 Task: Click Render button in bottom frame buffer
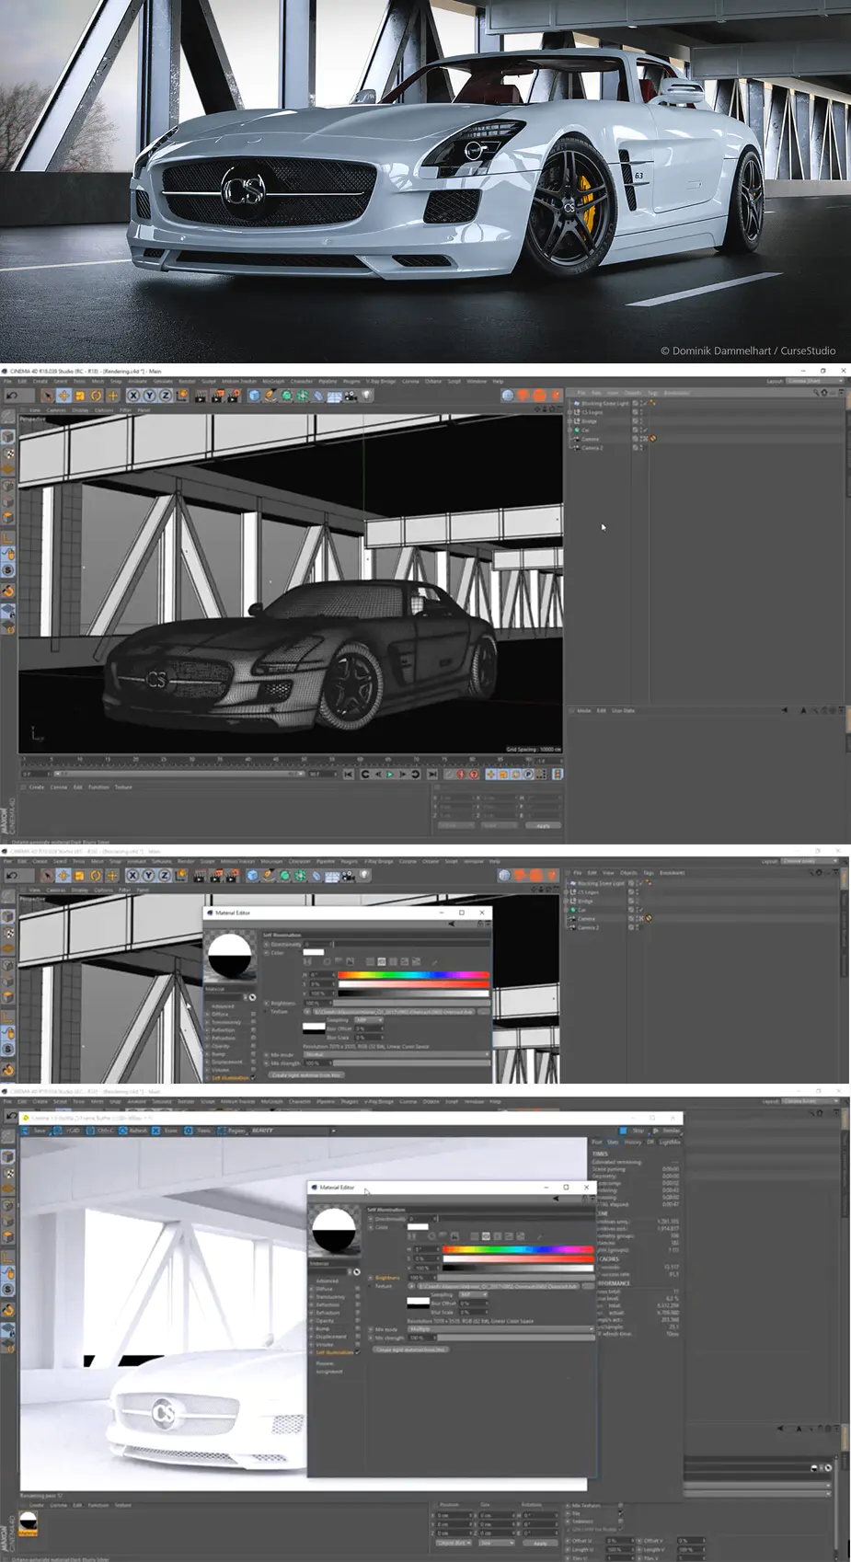click(x=669, y=1131)
